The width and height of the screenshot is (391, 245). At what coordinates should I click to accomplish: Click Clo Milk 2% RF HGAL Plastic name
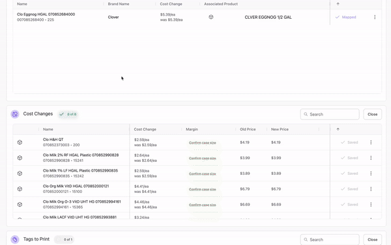(x=81, y=155)
